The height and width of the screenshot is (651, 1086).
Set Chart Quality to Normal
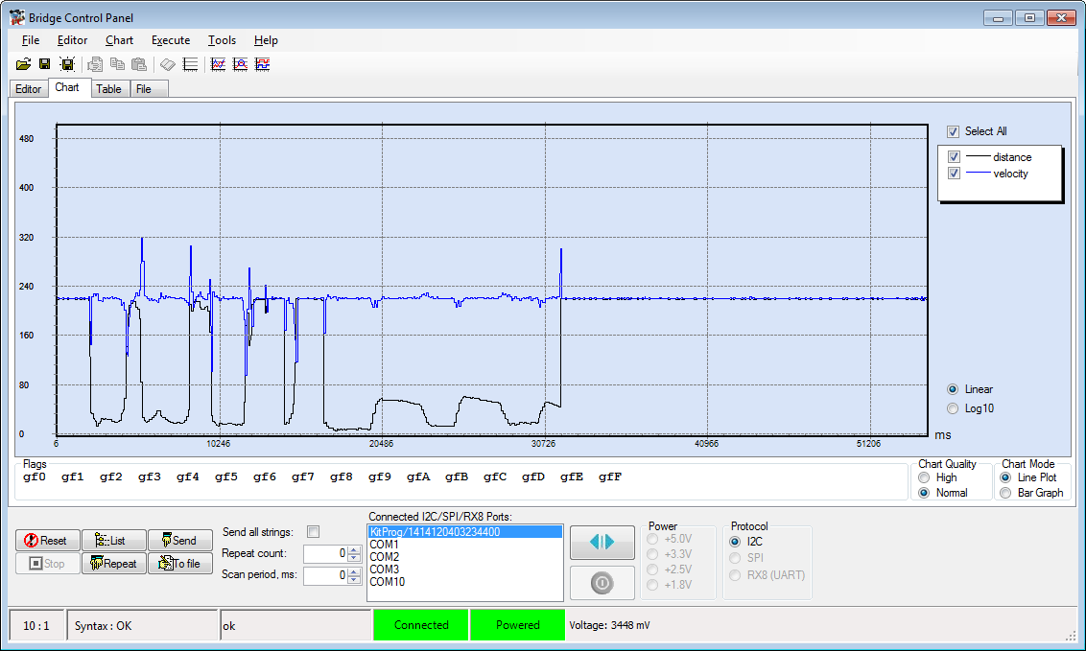pos(924,493)
